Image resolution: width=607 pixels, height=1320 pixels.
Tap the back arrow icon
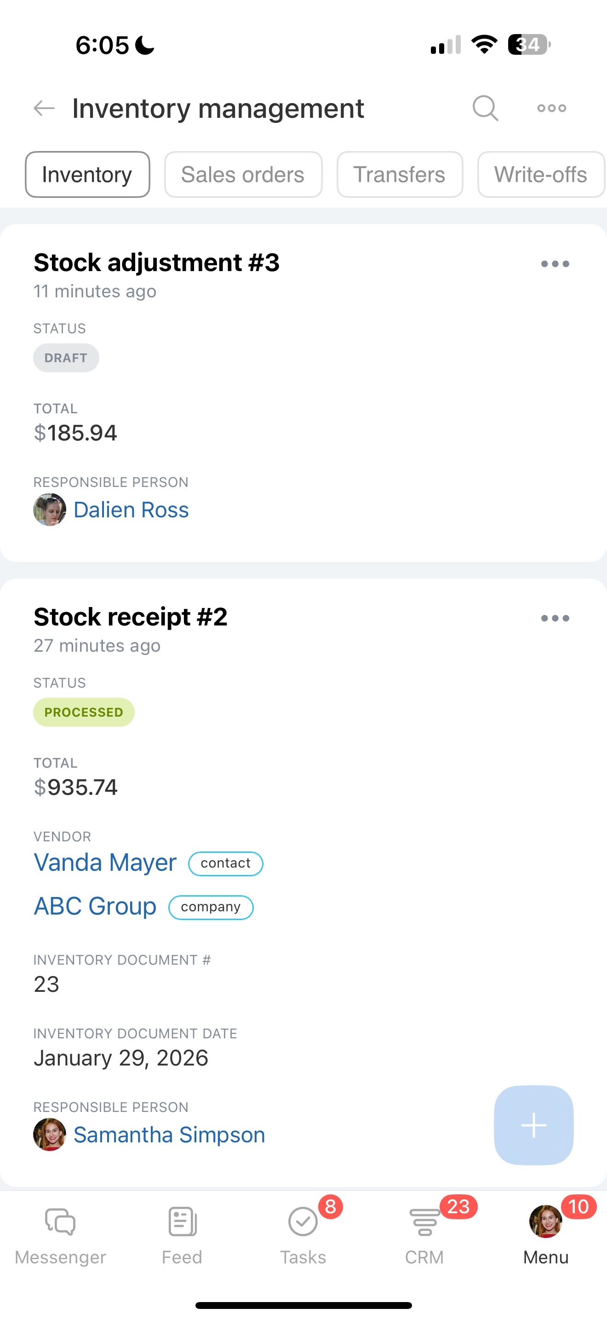[x=44, y=108]
